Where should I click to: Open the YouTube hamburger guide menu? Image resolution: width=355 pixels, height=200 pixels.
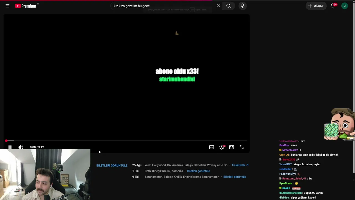[7, 6]
